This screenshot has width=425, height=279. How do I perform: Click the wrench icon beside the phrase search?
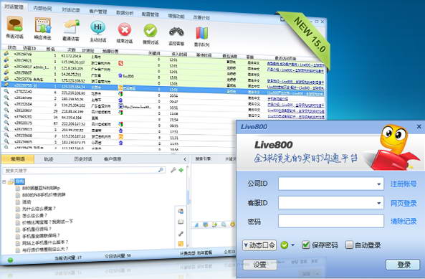tap(173, 170)
